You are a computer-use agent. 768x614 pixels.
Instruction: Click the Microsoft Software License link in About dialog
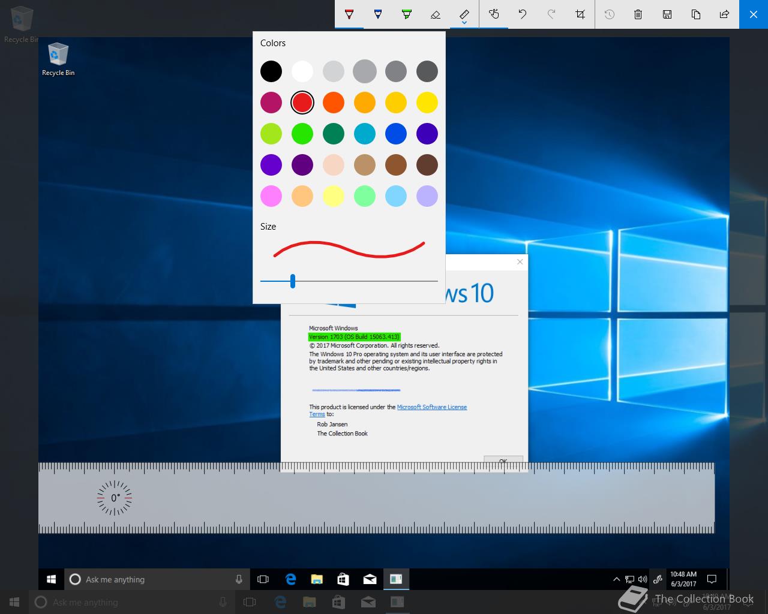[x=431, y=407]
